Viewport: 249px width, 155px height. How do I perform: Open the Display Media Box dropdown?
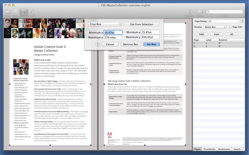[x=215, y=27]
